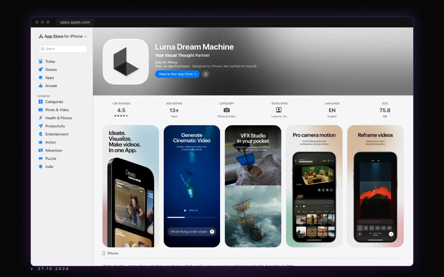The image size is (444, 277).
Task: Click the Indie category icon
Action: 41,166
